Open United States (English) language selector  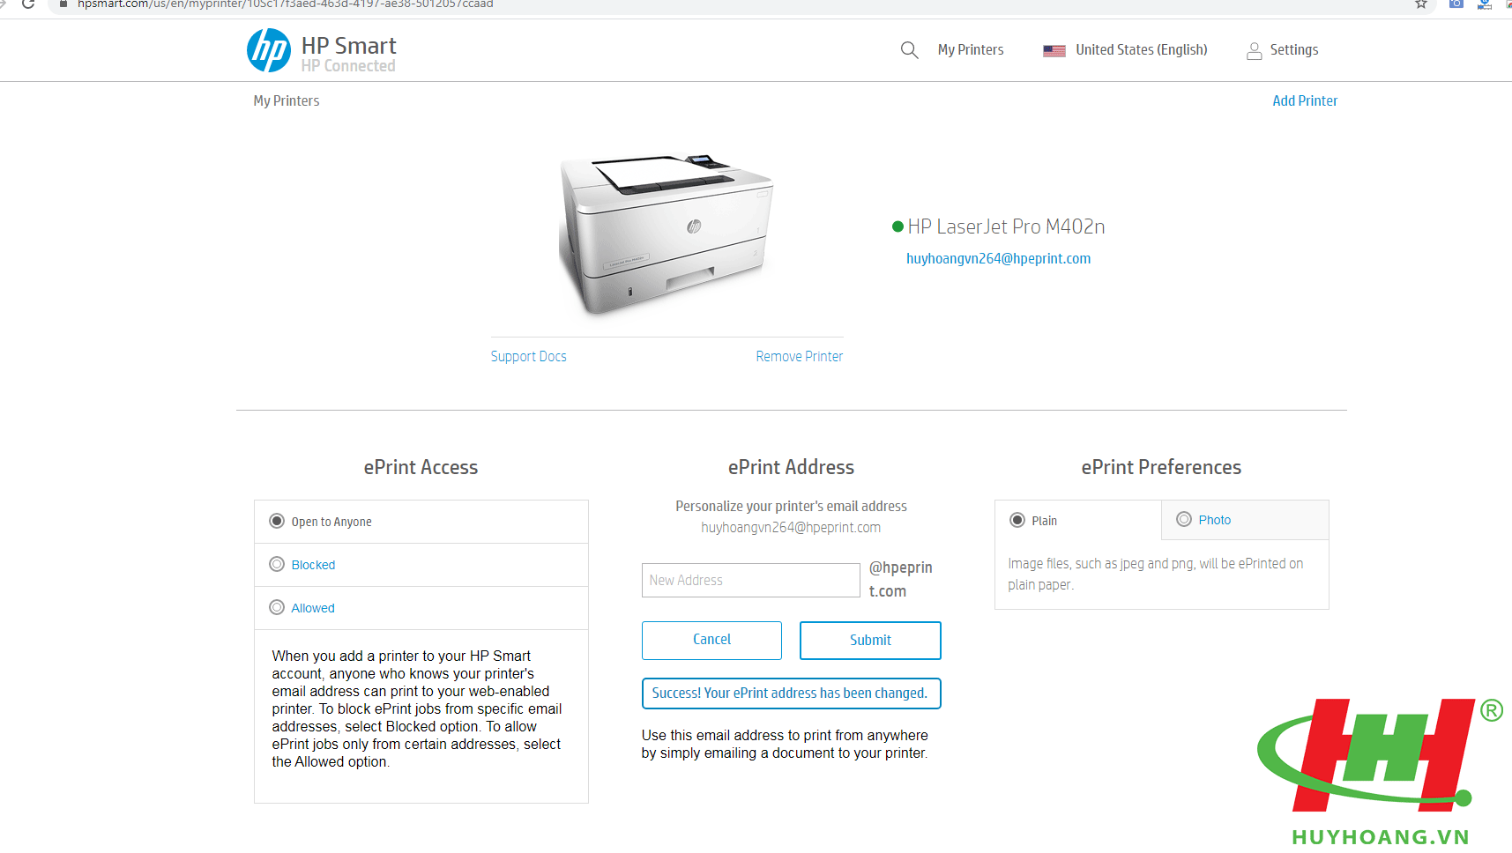(1141, 50)
